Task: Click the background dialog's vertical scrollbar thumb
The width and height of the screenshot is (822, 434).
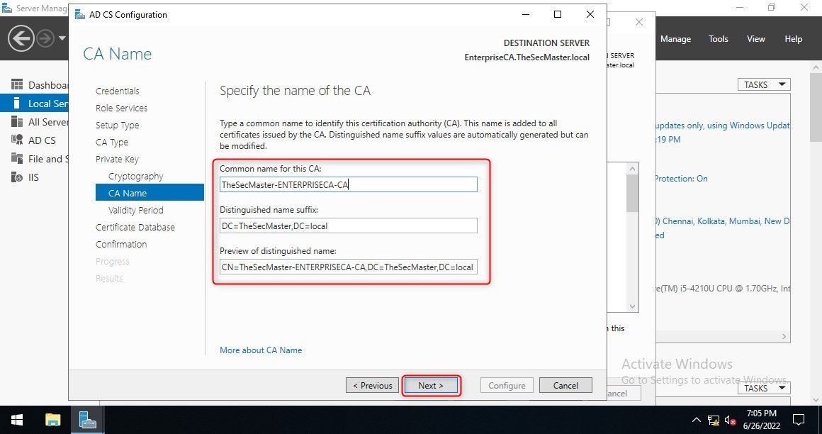Action: (x=632, y=193)
